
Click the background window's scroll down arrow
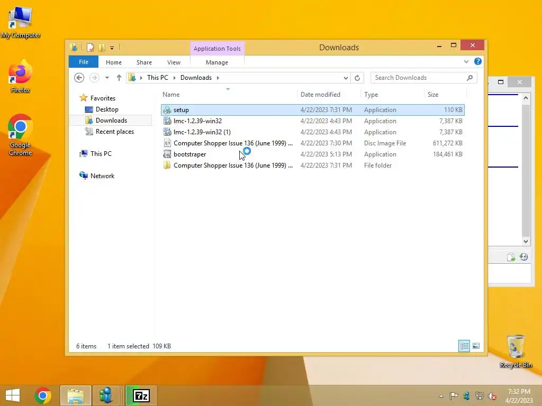click(526, 241)
